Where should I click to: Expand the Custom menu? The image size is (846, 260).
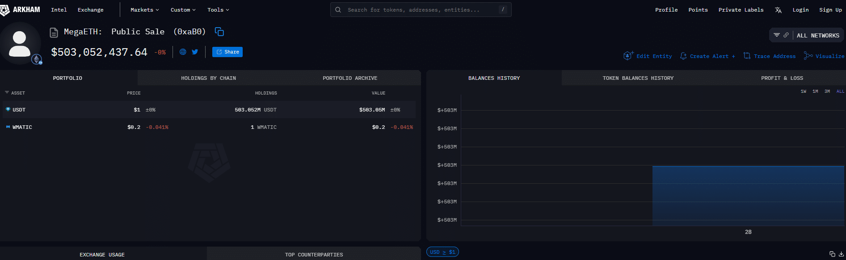[183, 10]
